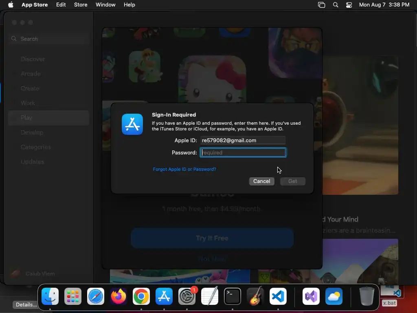Screen dimensions: 417x313
Task: Select Arcade in the sidebar
Action: [49, 74]
